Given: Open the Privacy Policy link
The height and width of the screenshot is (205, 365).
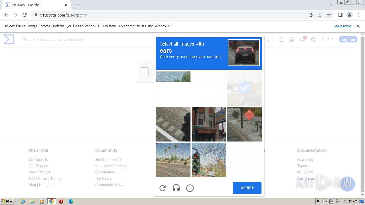Looking at the screenshot, I should [50, 178].
